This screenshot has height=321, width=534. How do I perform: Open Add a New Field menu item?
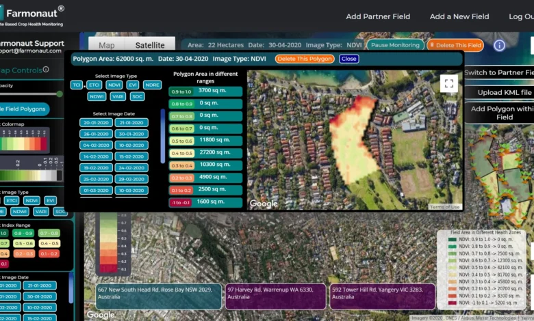459,16
